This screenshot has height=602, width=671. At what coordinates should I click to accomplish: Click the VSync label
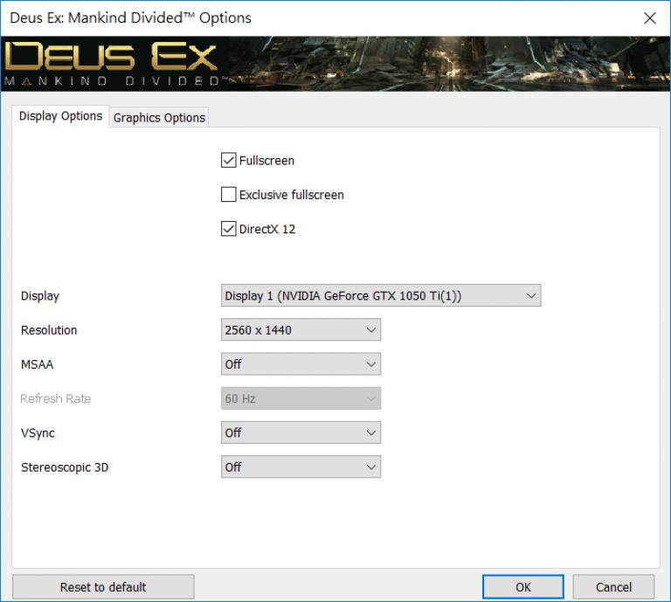38,433
